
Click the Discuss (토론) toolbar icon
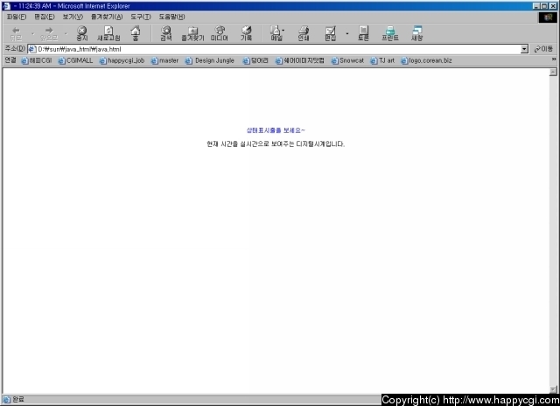(x=363, y=33)
